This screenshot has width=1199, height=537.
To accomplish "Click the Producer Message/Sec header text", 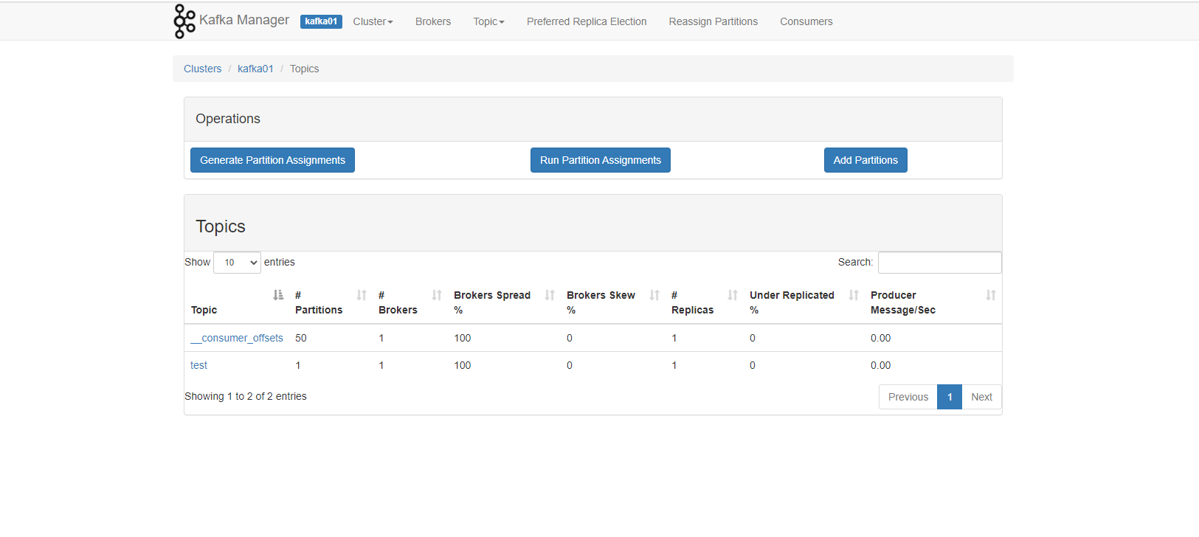I will [x=903, y=302].
